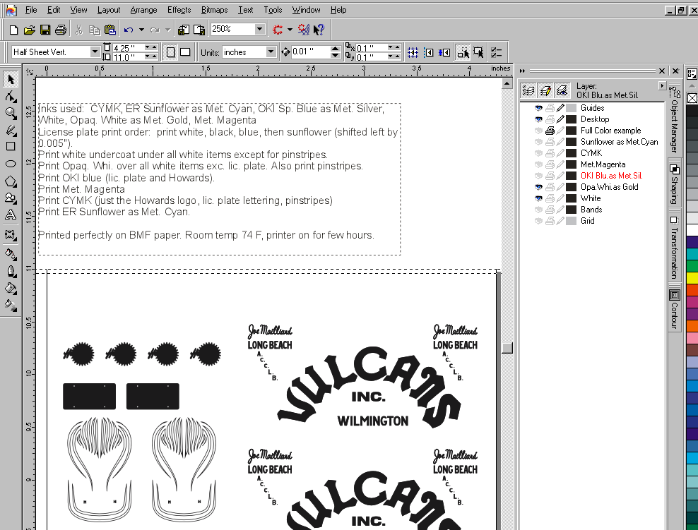Click the Edit Across Layers button
Viewport: 698px width, 530px height.
[x=545, y=91]
